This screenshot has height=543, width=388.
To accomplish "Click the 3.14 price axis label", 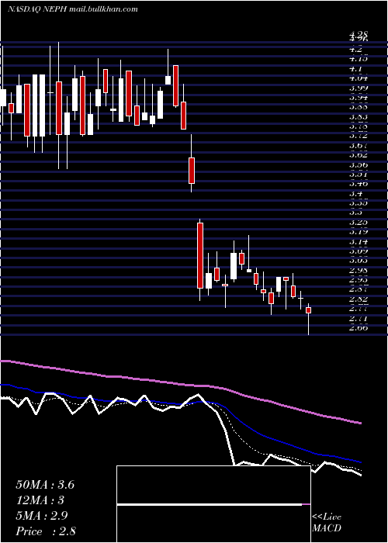I will click(x=359, y=241).
